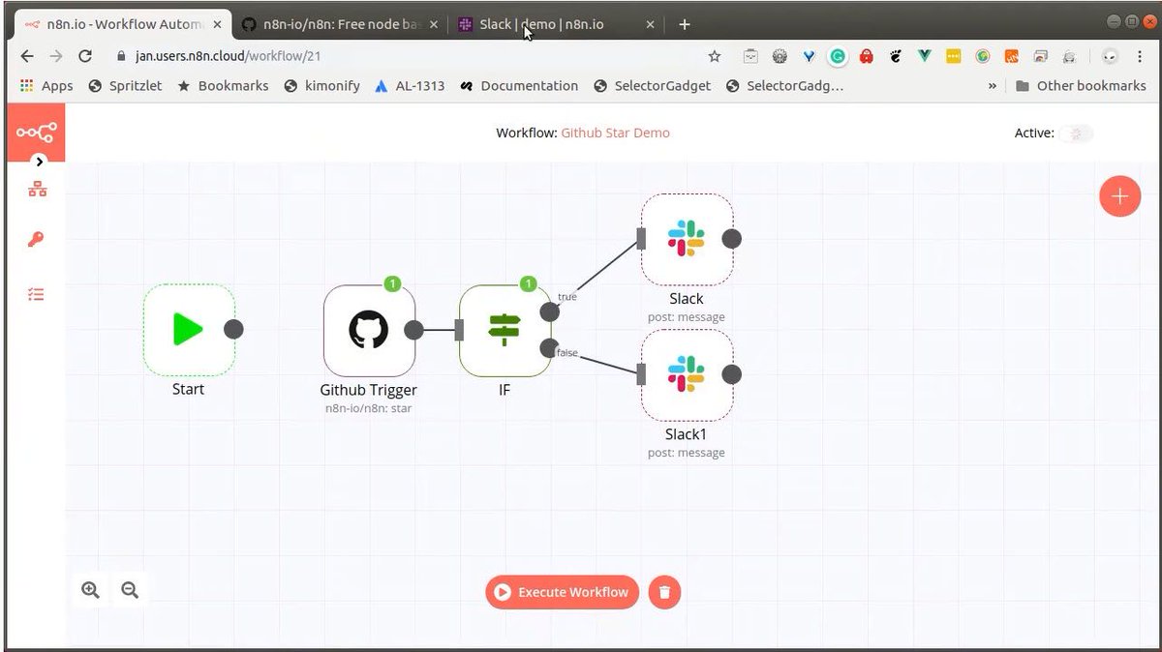Click the Slack node output connector
Viewport: 1162px width, 652px height.
pyautogui.click(x=732, y=239)
